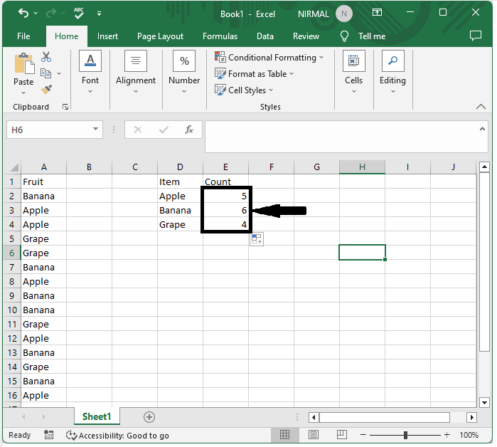Add a new sheet with plus icon
The width and height of the screenshot is (497, 447).
149,417
